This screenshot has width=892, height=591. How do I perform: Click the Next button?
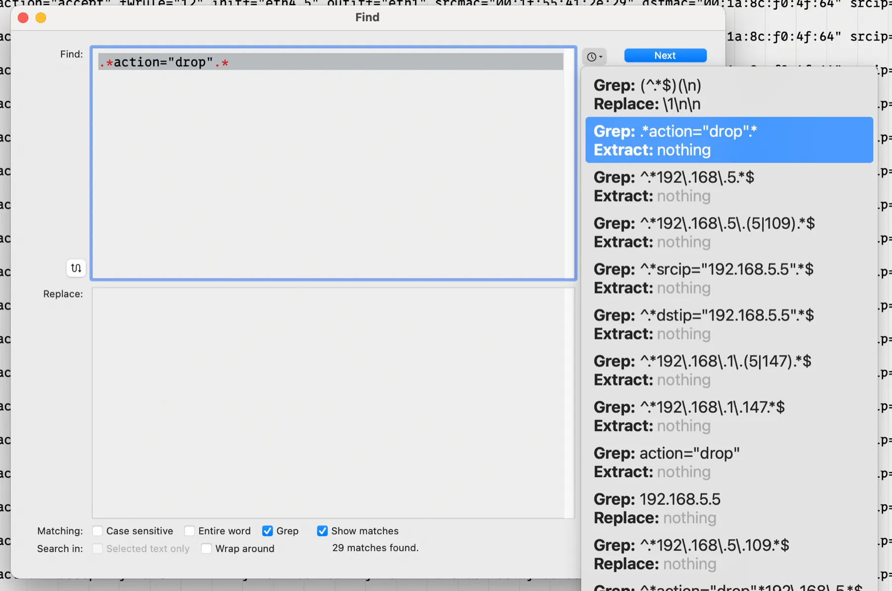click(x=665, y=55)
